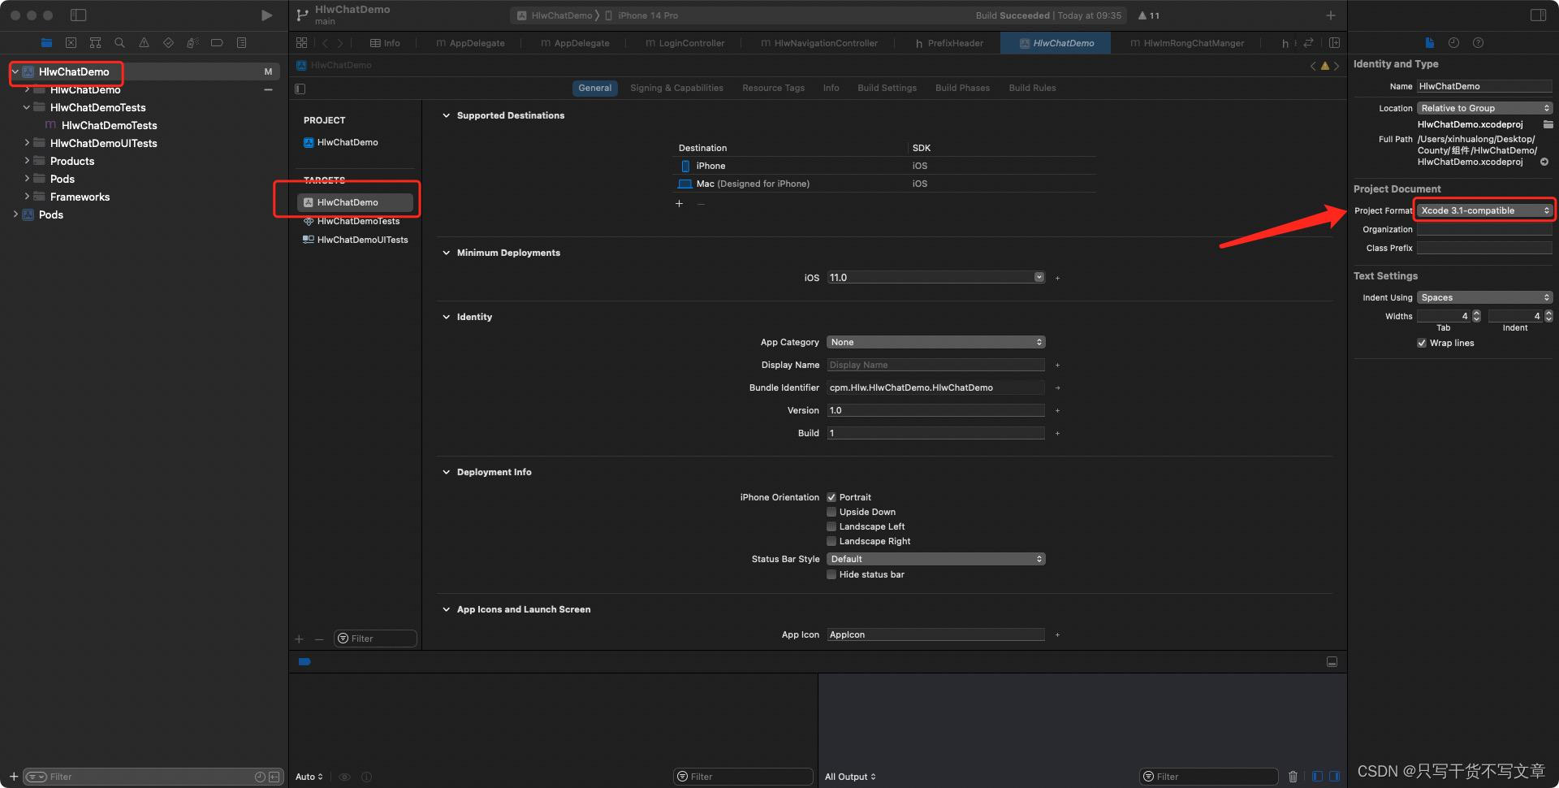Open the toolbar plus Library button
This screenshot has width=1559, height=788.
coord(1331,15)
